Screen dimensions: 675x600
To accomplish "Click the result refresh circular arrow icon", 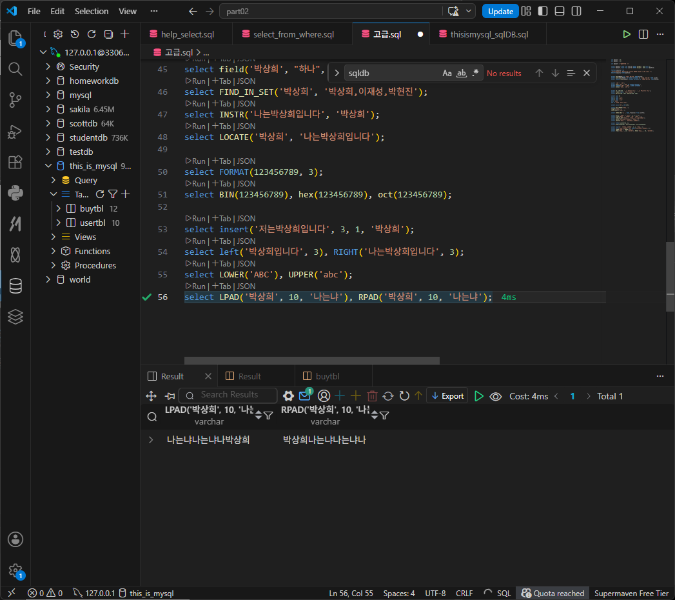I will (404, 396).
